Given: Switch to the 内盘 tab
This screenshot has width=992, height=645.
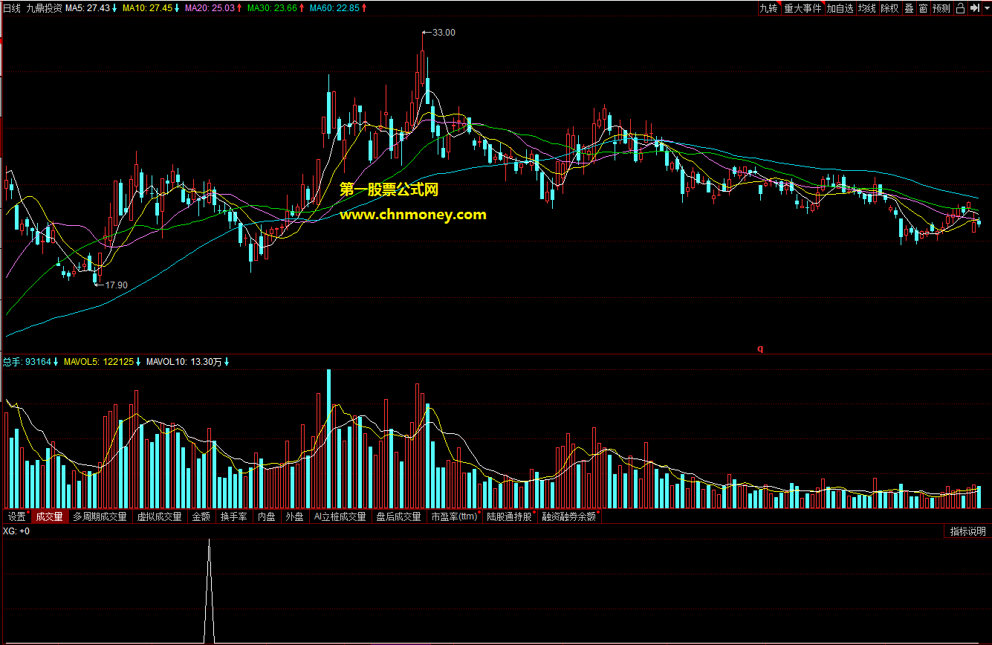Looking at the screenshot, I should coord(267,516).
